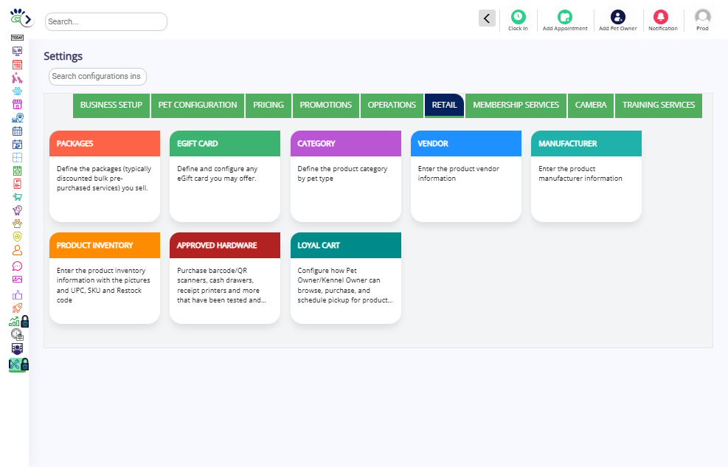Screen dimensions: 728x467
Task: Click the light blue floor plan sidebar icon
Action: point(17,157)
